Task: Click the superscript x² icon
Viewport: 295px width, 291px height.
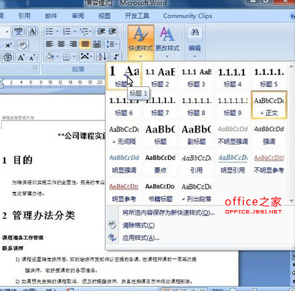Action: click(9, 45)
